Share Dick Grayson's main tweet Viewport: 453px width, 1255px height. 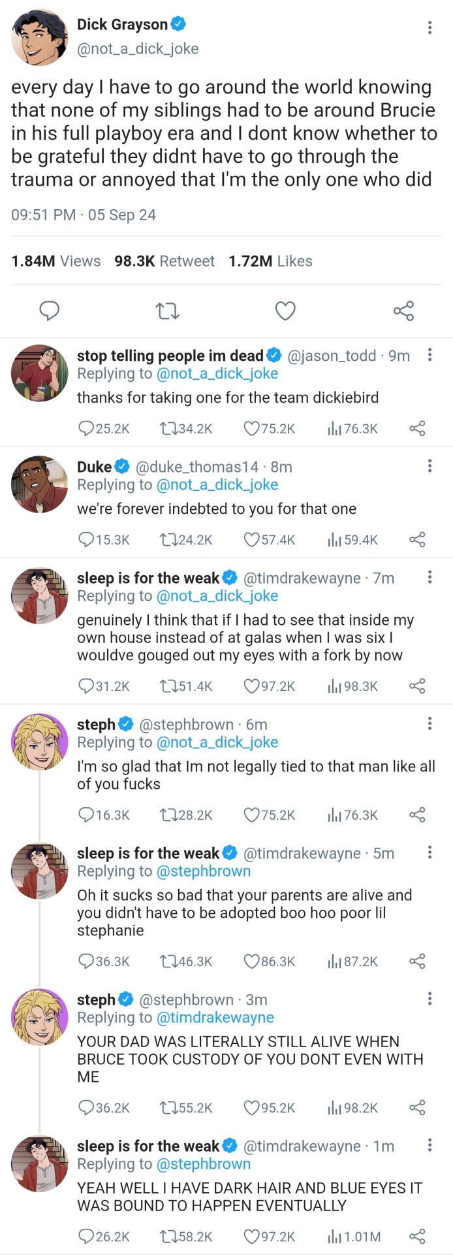click(x=403, y=310)
